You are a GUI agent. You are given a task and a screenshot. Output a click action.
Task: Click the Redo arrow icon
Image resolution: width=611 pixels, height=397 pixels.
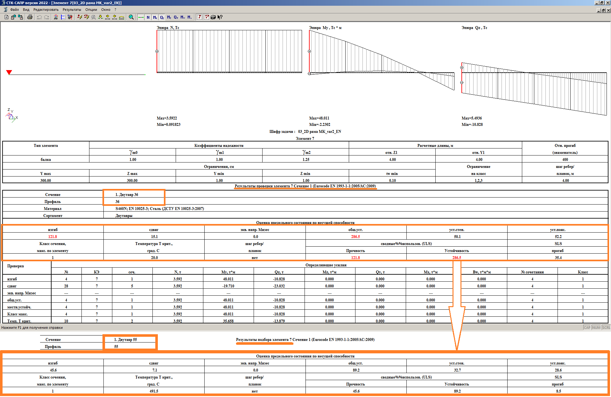coord(46,17)
